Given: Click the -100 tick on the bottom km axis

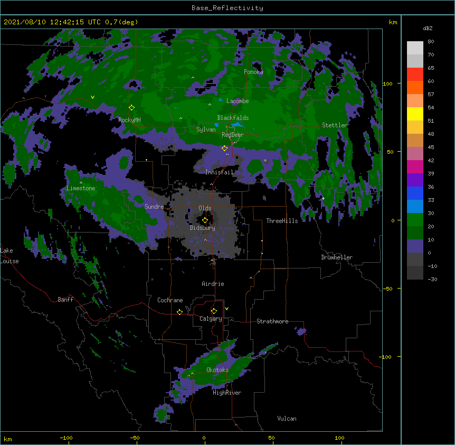Looking at the screenshot, I should 66,438.
